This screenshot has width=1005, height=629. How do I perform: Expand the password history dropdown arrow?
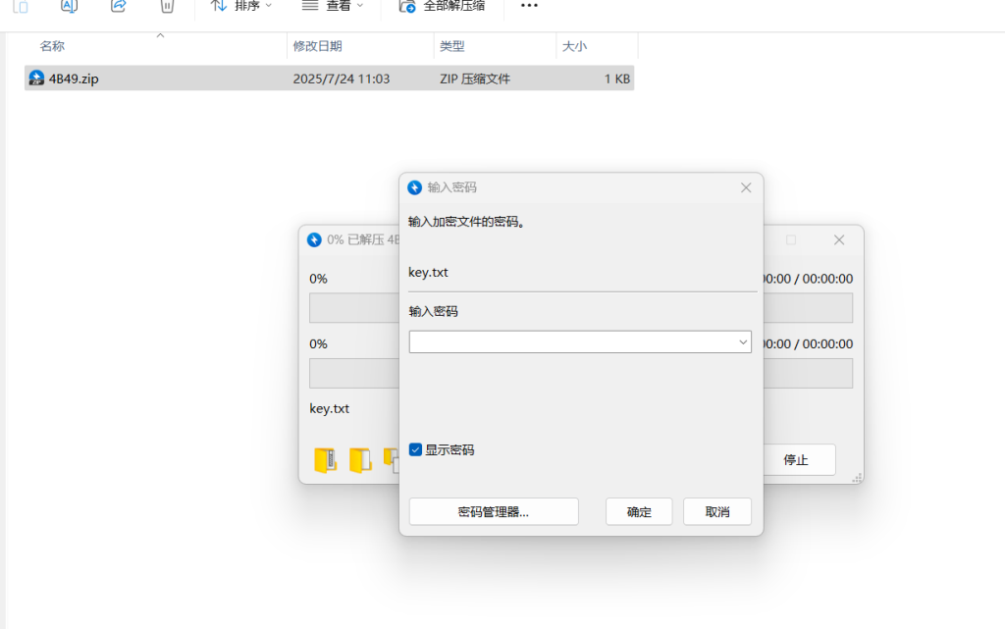[742, 342]
